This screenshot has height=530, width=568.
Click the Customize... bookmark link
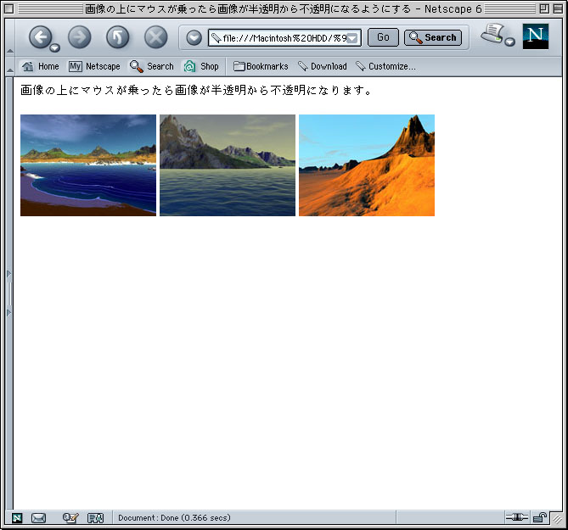click(385, 66)
